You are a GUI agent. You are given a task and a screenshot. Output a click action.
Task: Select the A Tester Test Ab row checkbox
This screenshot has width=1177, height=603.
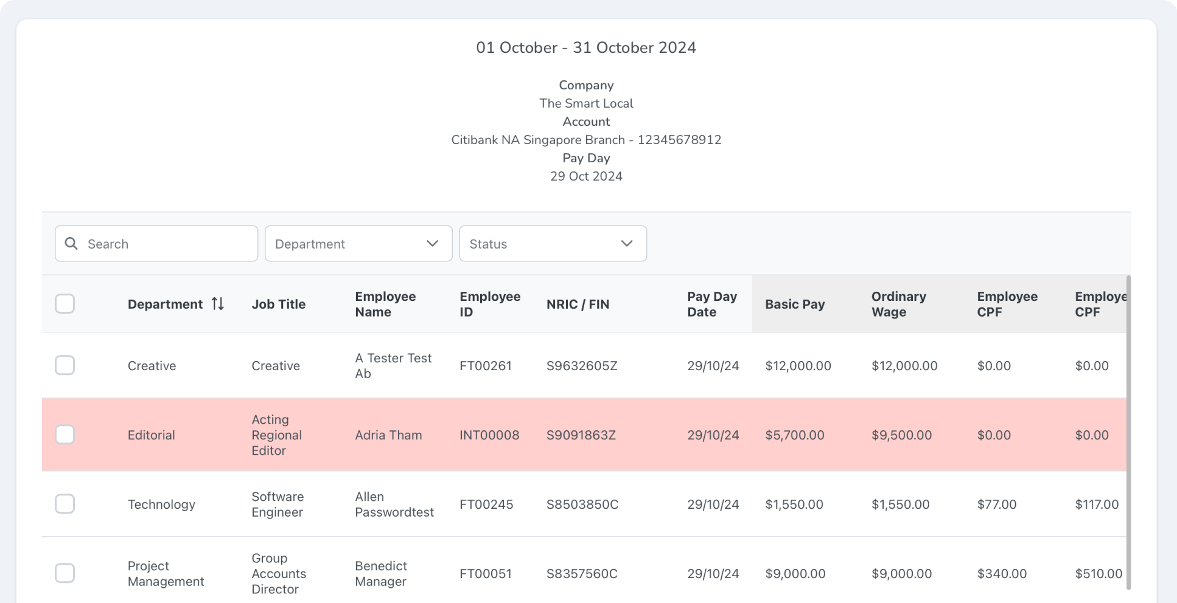point(65,365)
